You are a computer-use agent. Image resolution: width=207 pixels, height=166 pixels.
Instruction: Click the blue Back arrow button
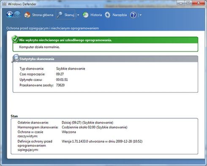click(x=10, y=14)
